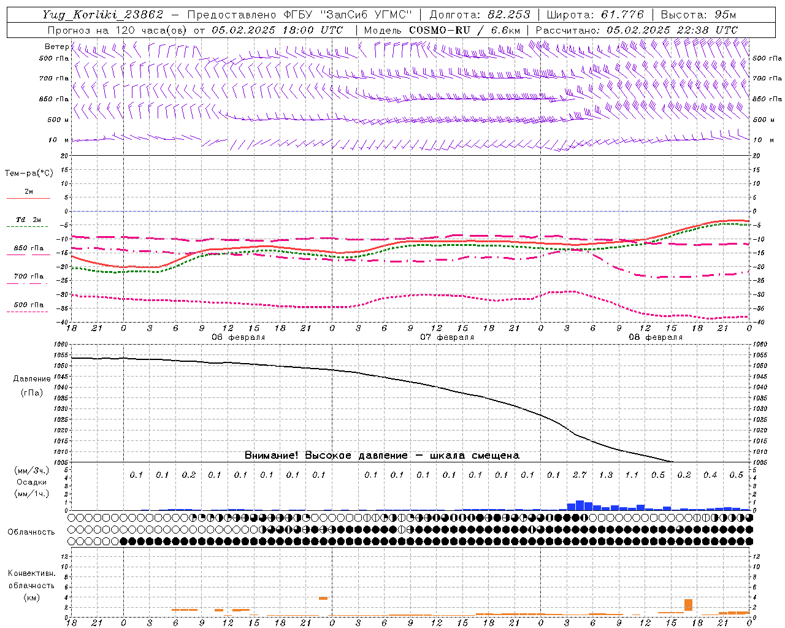Click the 'Широта: 61.776' header field

(595, 15)
